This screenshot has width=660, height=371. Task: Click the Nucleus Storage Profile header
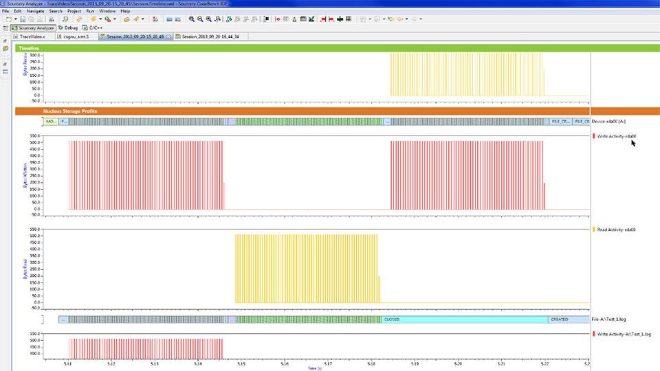pos(70,111)
